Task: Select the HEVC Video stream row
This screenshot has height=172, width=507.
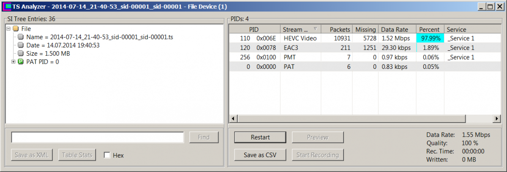Action: (x=301, y=38)
